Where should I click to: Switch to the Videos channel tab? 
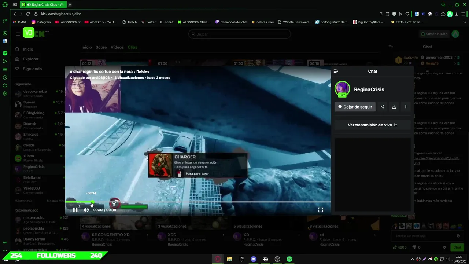117,47
